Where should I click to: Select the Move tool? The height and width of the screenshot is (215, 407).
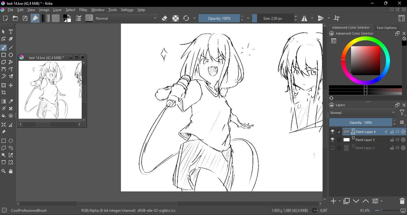(x=11, y=85)
